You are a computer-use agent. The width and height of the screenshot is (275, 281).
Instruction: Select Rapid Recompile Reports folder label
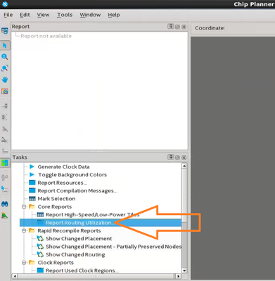pos(69,230)
